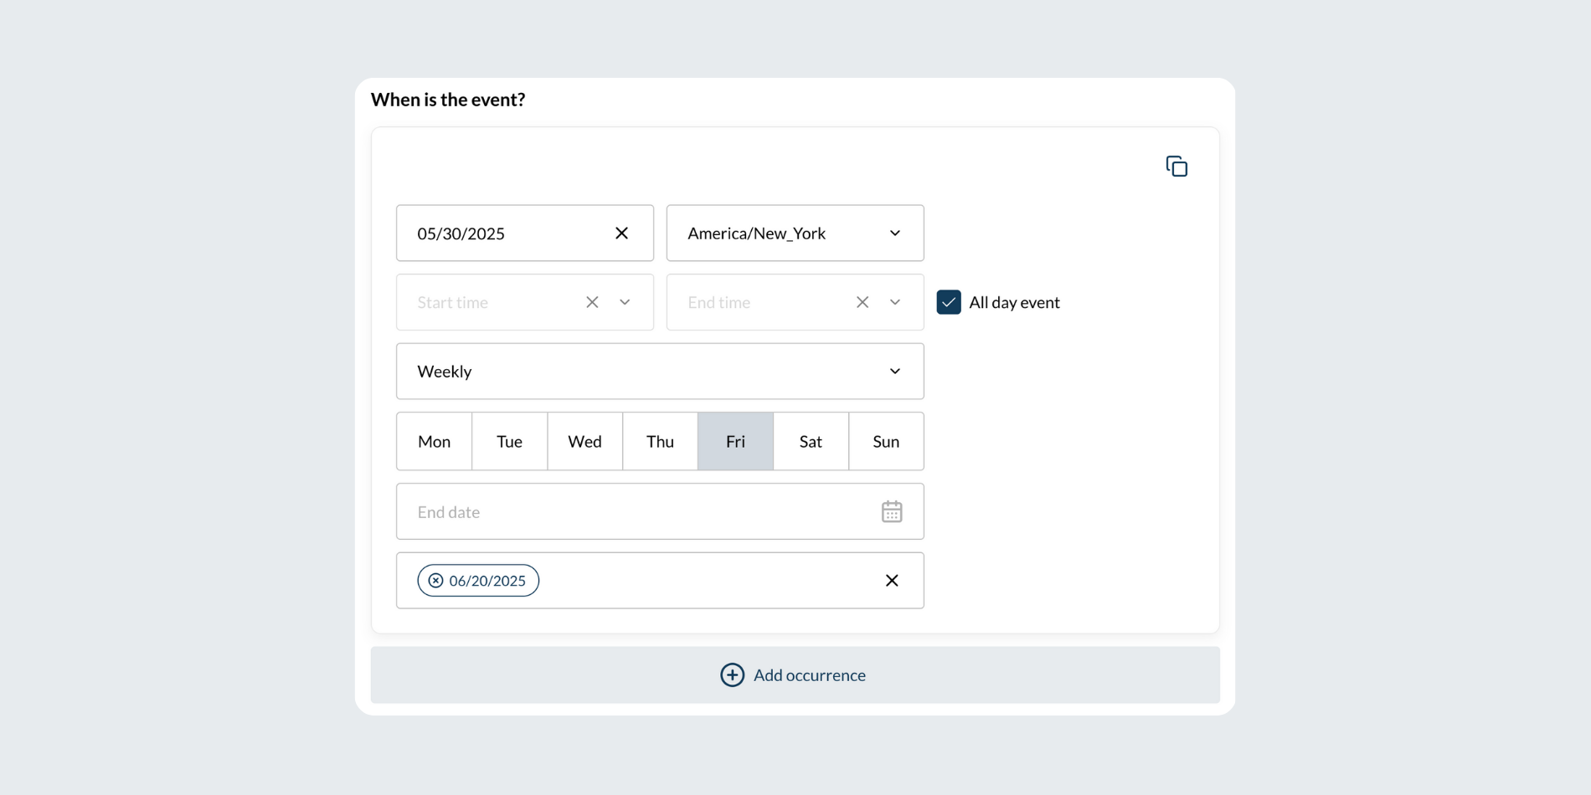Clear the 05/30/2025 start date

pyautogui.click(x=621, y=233)
